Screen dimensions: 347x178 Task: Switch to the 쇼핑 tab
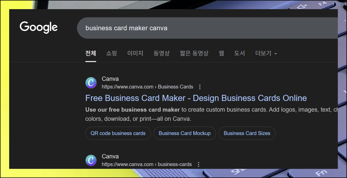[111, 53]
